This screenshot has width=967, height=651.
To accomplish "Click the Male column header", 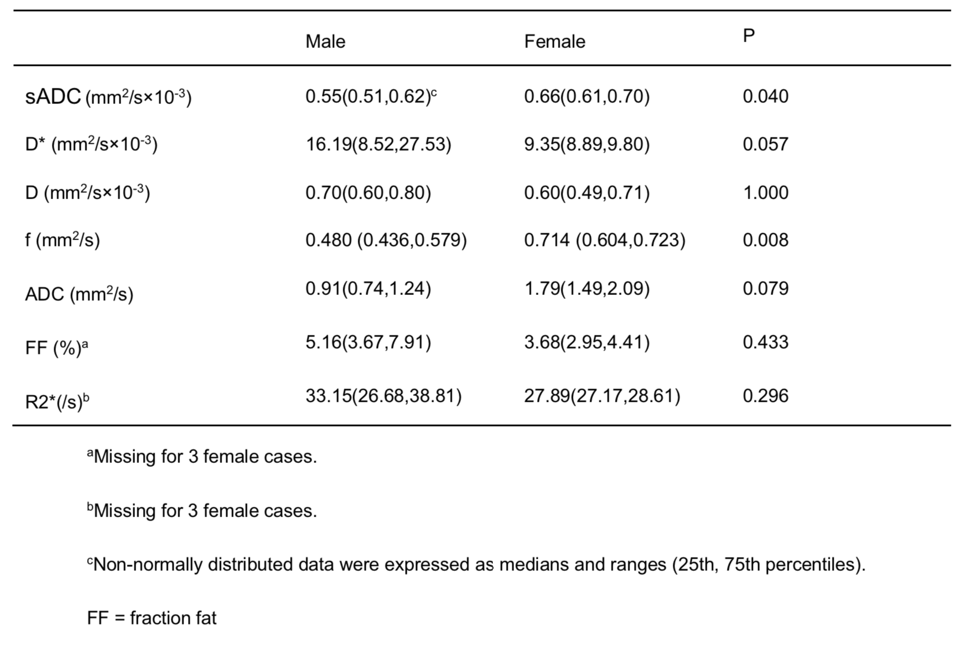I will [325, 42].
